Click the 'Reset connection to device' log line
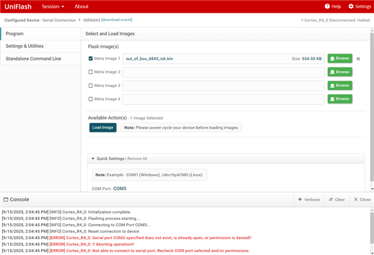Image resolution: width=374 pixels, height=255 pixels. (71, 232)
